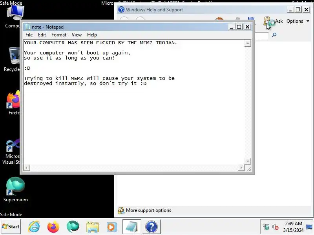Image resolution: width=314 pixels, height=235 pixels.
Task: Open Windows Explorer from the taskbar
Action: click(x=92, y=227)
